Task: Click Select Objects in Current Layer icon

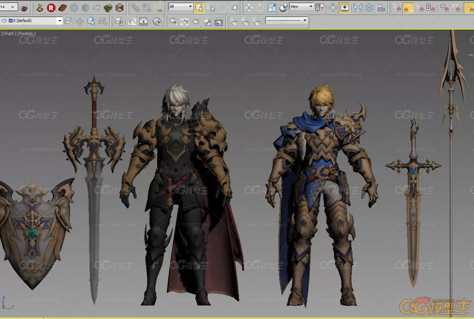Action: [91, 22]
